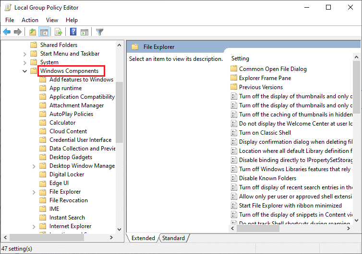Toggle Show/Hide Console Tree toolbar icon
The width and height of the screenshot is (362, 254).
(x=44, y=32)
